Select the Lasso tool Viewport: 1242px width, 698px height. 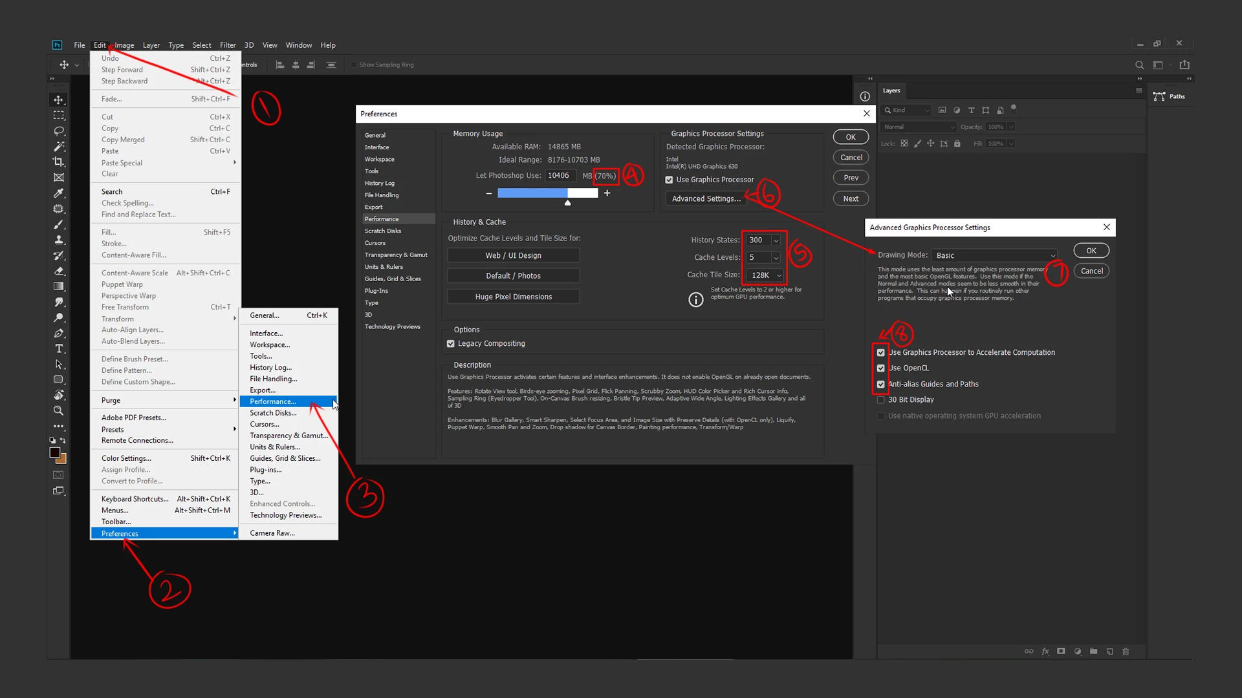click(59, 131)
